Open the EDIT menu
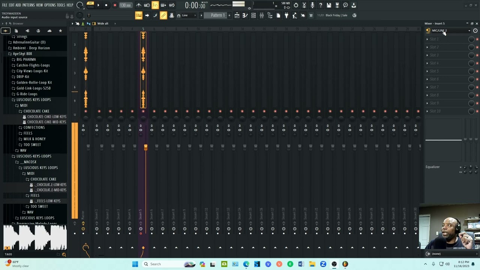The width and height of the screenshot is (480, 270). [x=12, y=5]
